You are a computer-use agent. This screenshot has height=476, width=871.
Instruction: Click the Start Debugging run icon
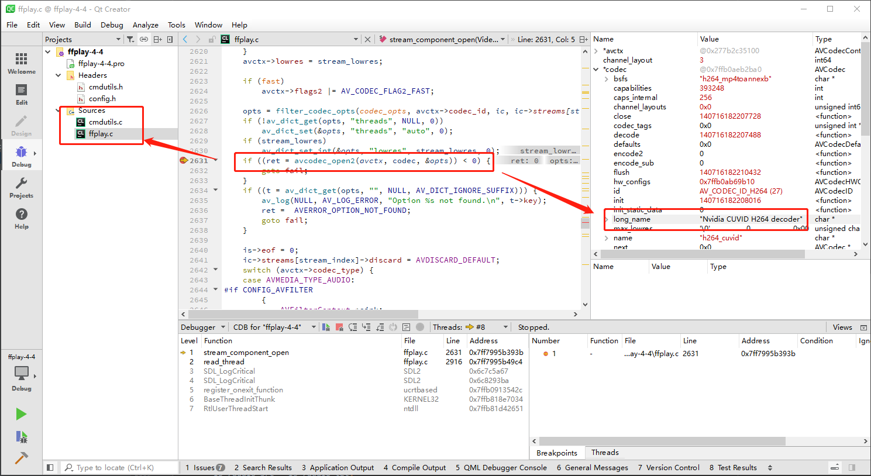(x=21, y=436)
